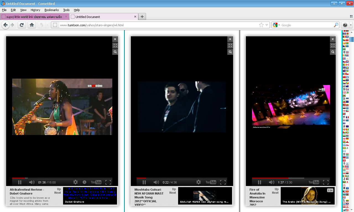This screenshot has height=212, width=354.
Task: Expand the Dobet Gnahore video panel
Action: (x=115, y=45)
